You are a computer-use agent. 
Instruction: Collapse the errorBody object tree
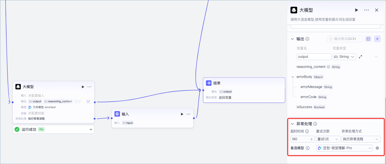pos(292,77)
